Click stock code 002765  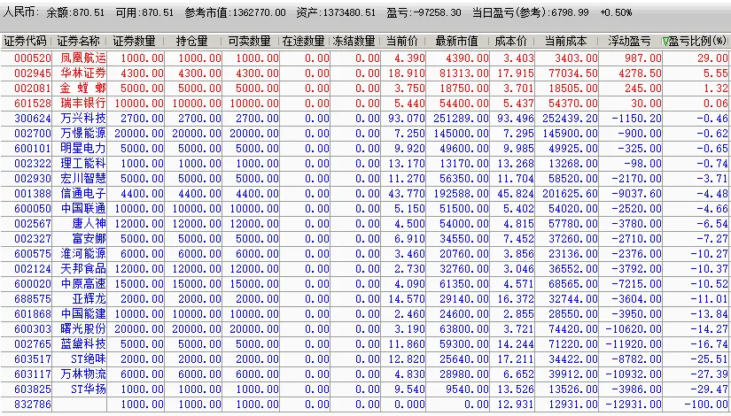click(32, 344)
